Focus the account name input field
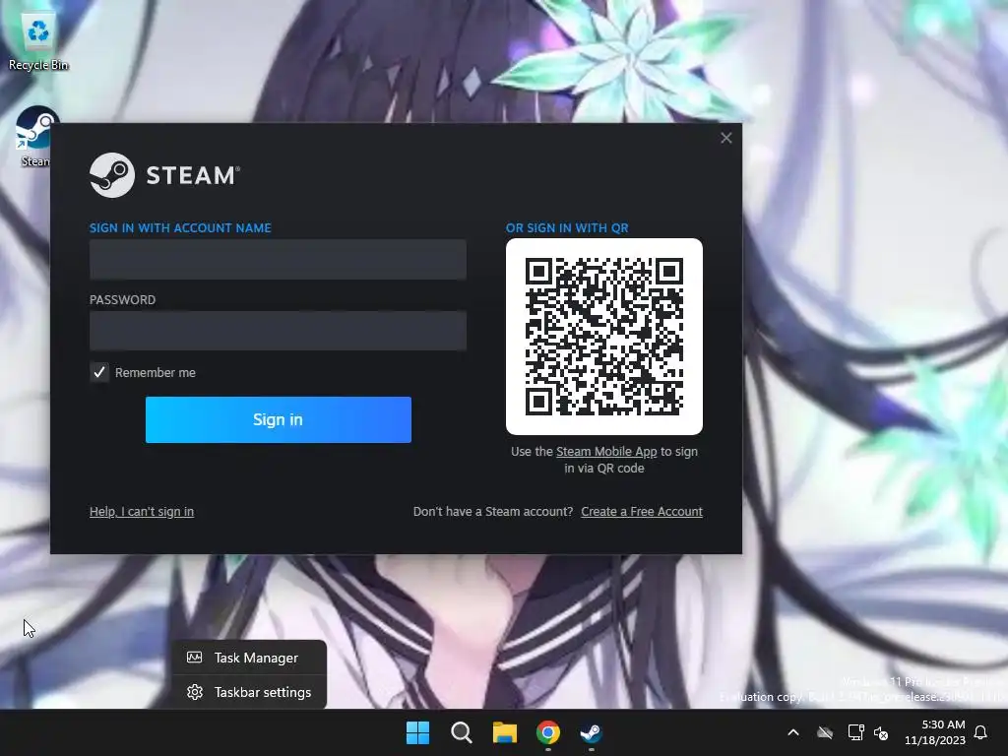This screenshot has height=756, width=1008. point(278,259)
